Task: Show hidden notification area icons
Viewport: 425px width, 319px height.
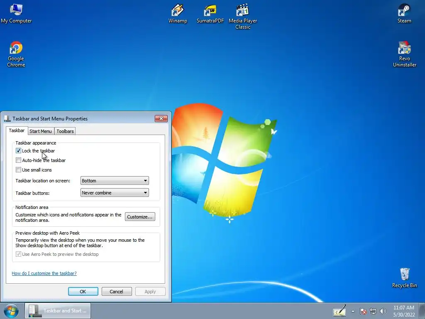Action: (353, 311)
